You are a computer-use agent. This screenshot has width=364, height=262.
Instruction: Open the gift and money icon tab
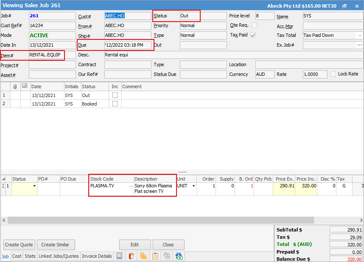pyautogui.click(x=179, y=256)
